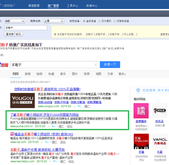Click the VANCL 凡客诚品 site icon
169x165 pixels.
[160, 141]
